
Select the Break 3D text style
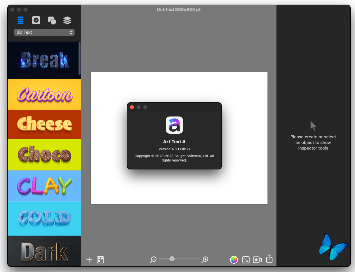[x=44, y=60]
